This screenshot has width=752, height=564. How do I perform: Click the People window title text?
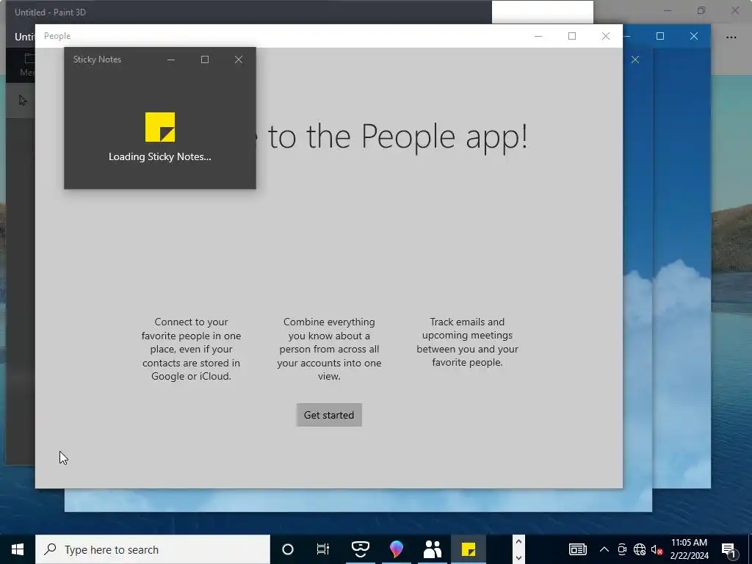(x=57, y=36)
